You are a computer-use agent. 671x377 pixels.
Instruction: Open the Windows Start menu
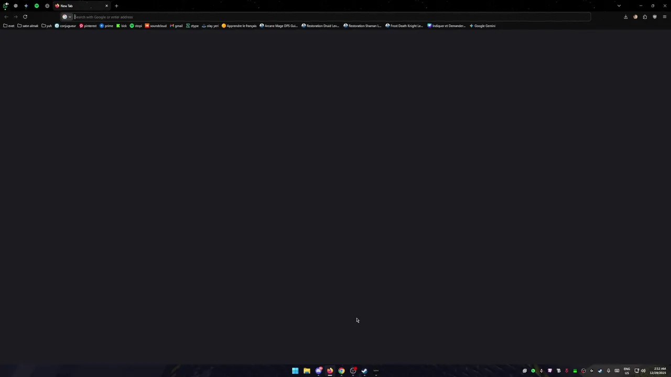pyautogui.click(x=295, y=371)
